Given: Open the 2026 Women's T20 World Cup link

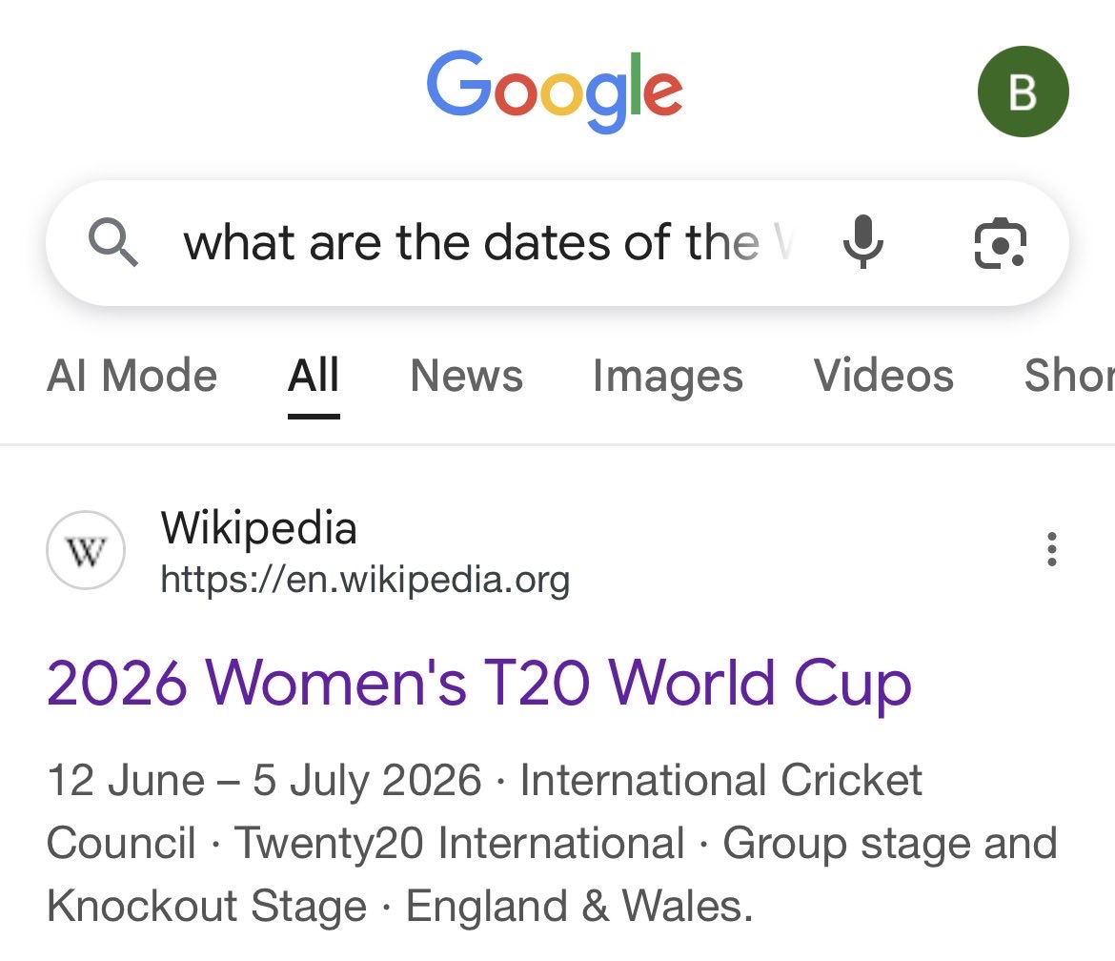Looking at the screenshot, I should (478, 684).
